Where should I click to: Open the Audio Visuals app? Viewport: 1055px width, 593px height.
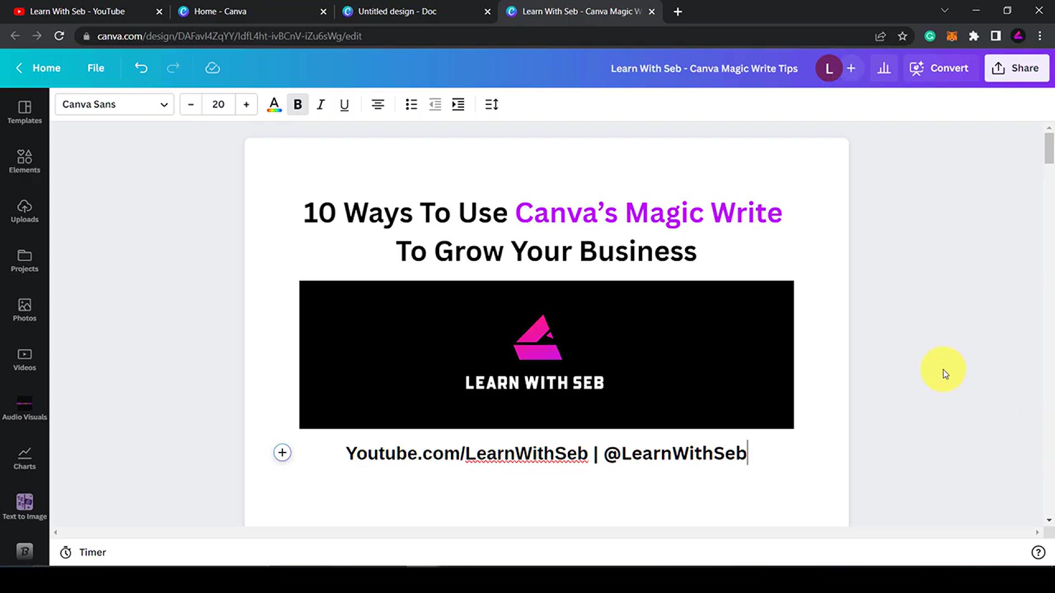point(24,409)
